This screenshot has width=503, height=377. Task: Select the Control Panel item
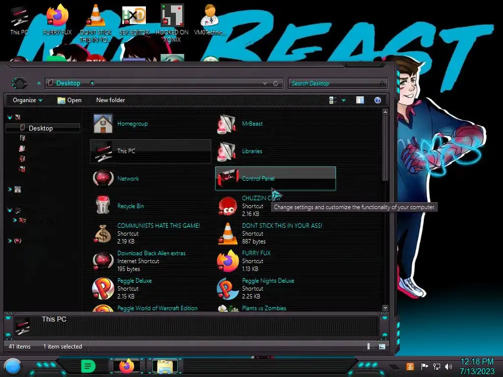click(275, 179)
